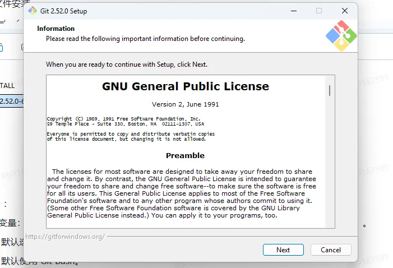
Task: Click the GNU General Public License heading
Action: pos(186,86)
